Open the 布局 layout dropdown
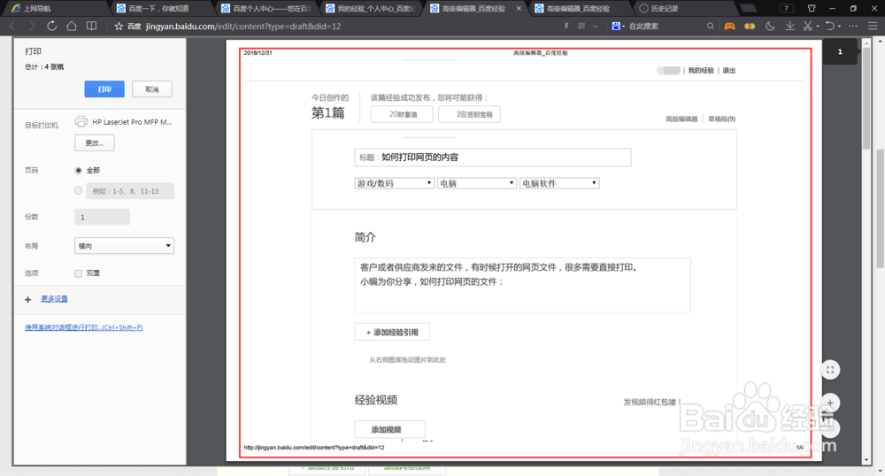Image resolution: width=885 pixels, height=476 pixels. pyautogui.click(x=124, y=246)
